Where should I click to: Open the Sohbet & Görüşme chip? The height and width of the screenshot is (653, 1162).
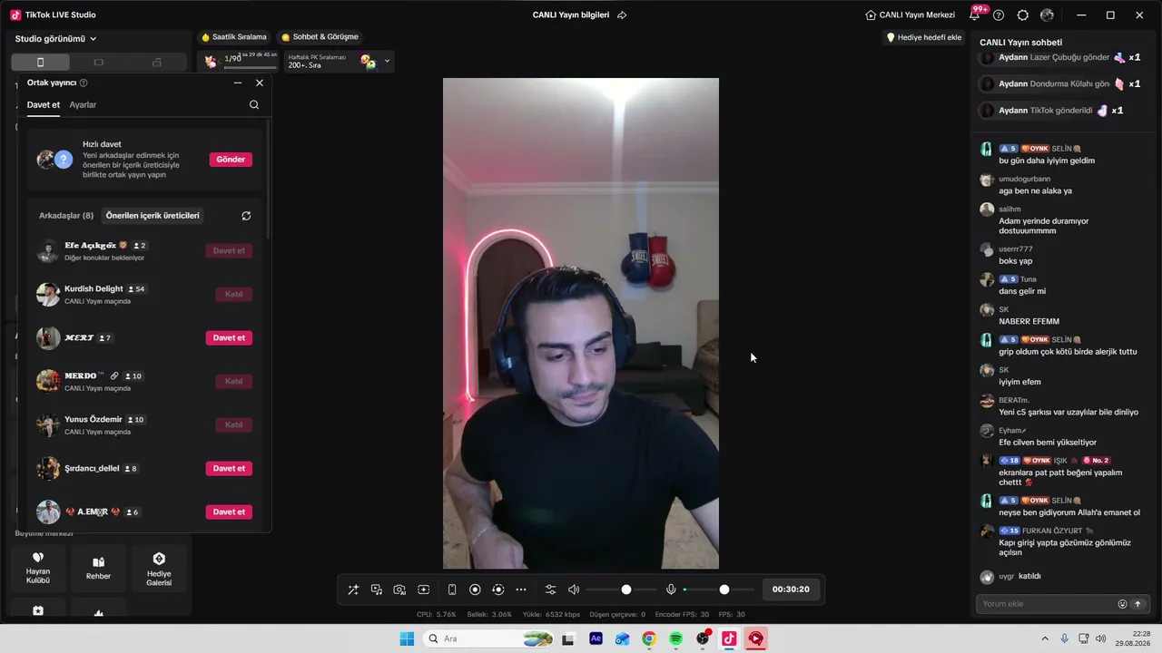(320, 37)
